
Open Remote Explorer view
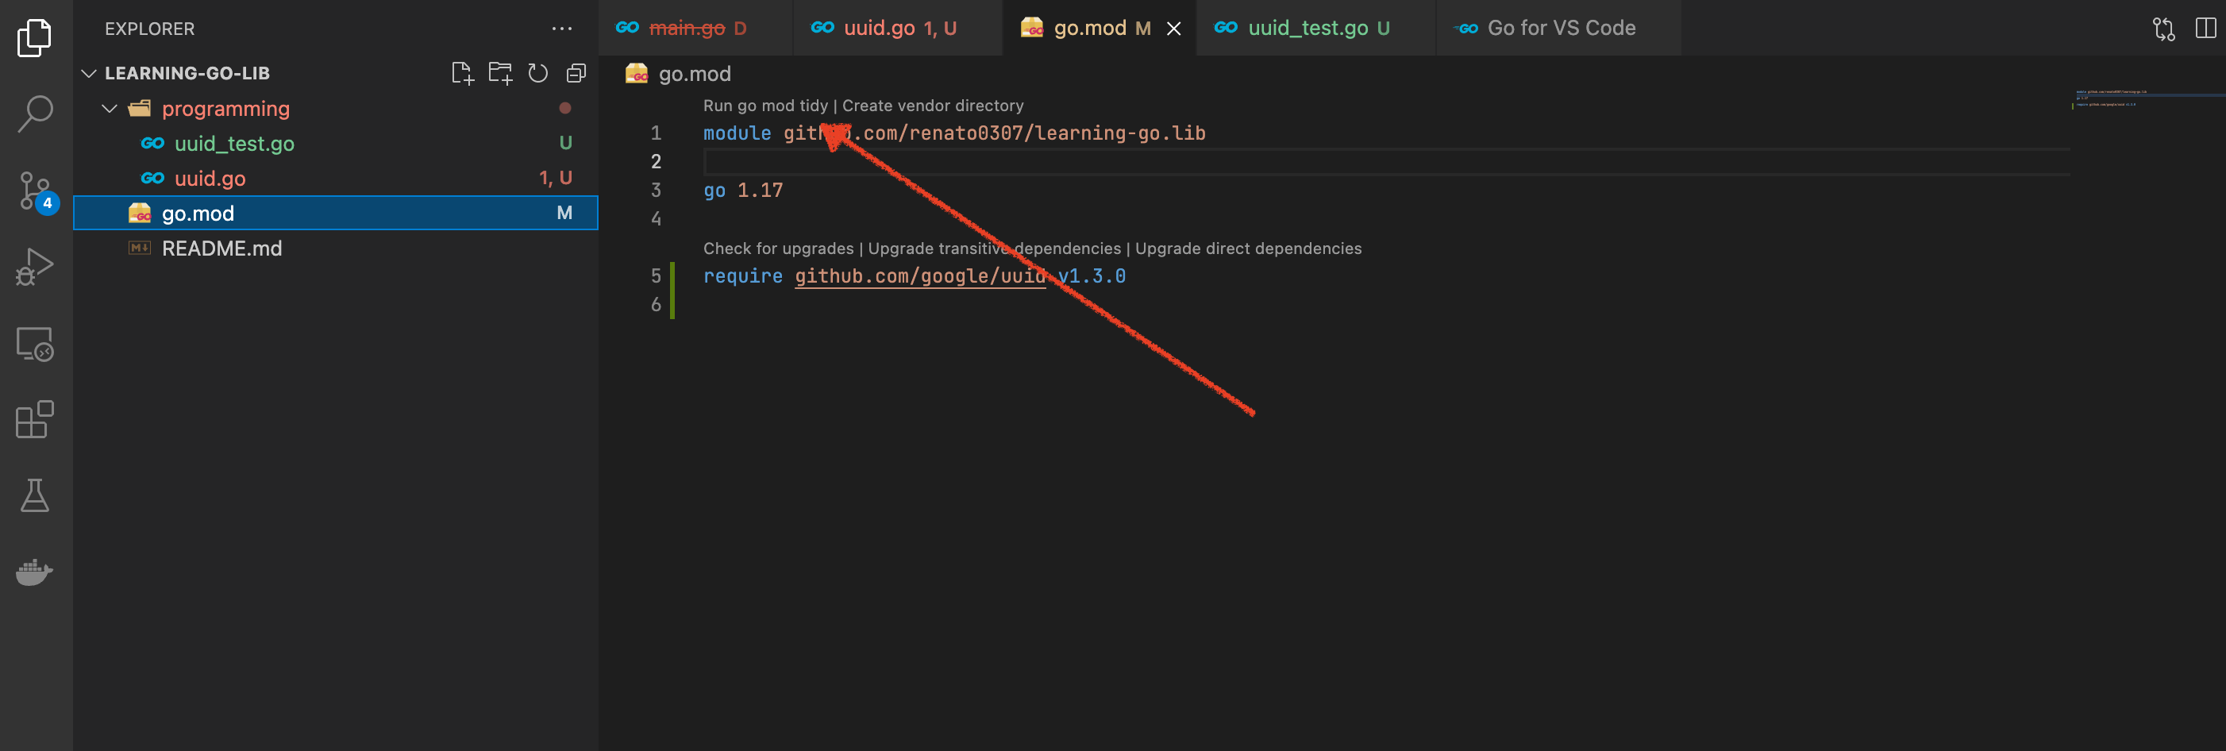[x=35, y=343]
